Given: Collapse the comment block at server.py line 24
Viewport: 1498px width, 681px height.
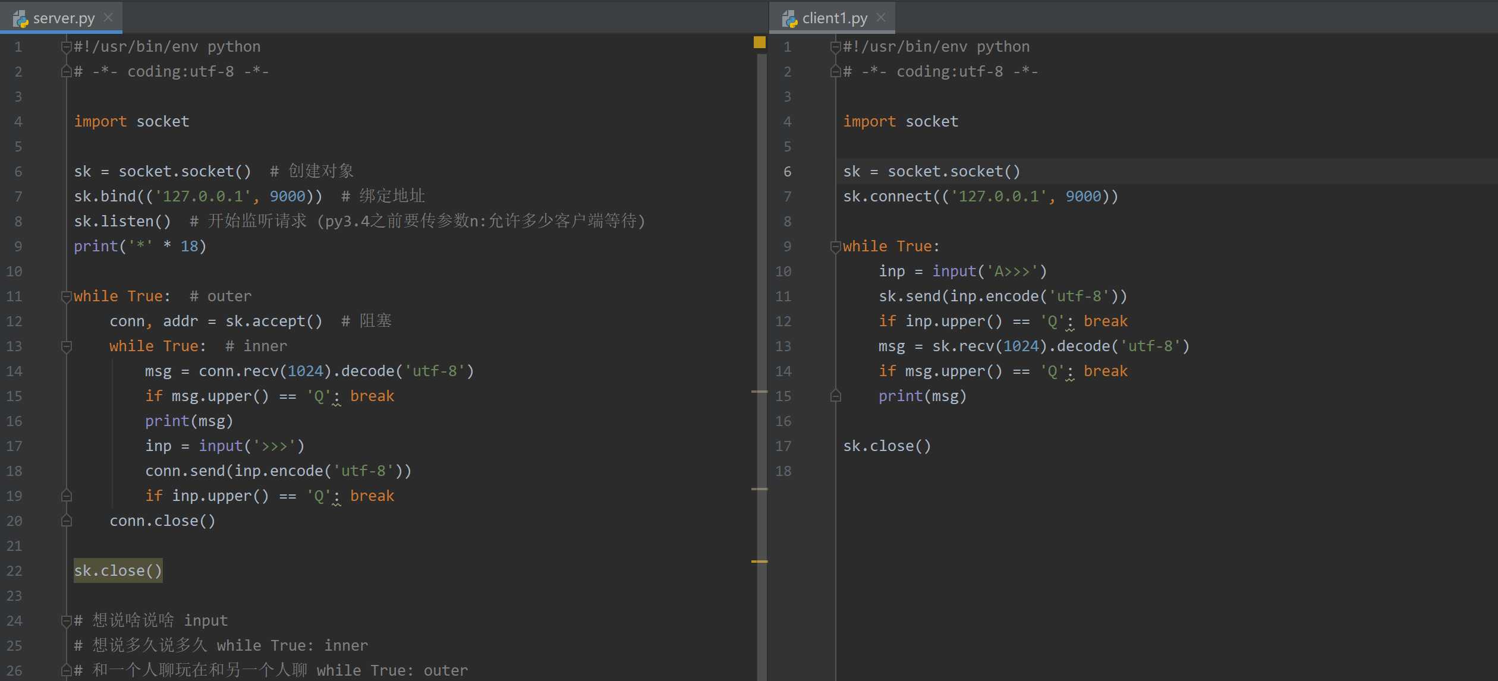Looking at the screenshot, I should click(67, 621).
